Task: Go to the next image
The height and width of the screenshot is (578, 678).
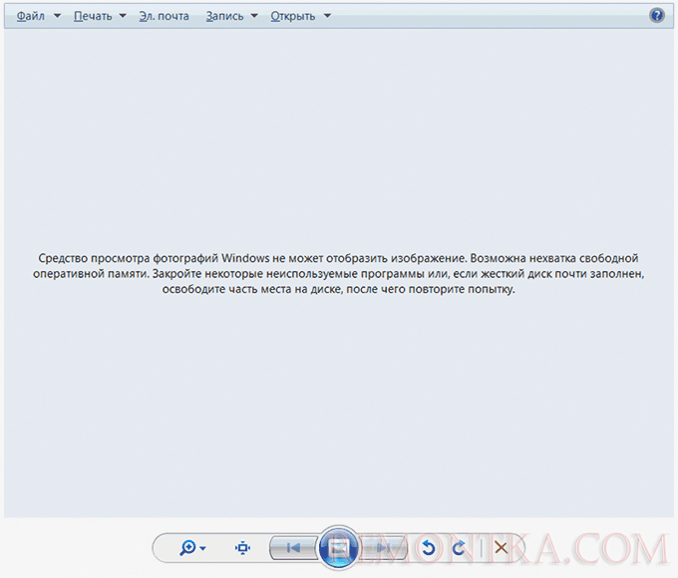Action: pyautogui.click(x=383, y=548)
